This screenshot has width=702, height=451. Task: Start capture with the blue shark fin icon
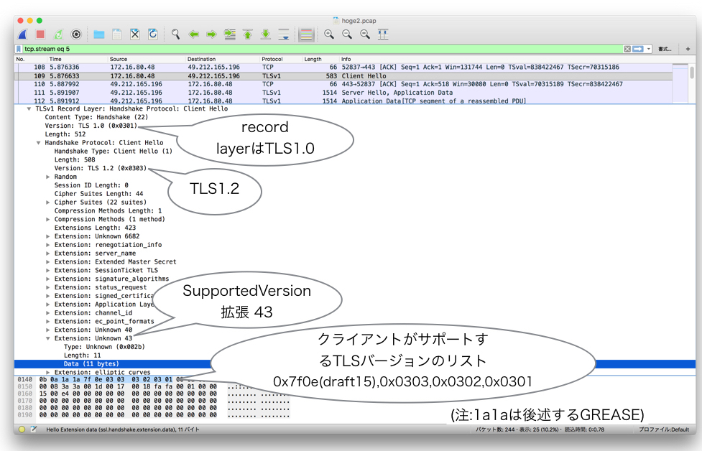tap(23, 34)
